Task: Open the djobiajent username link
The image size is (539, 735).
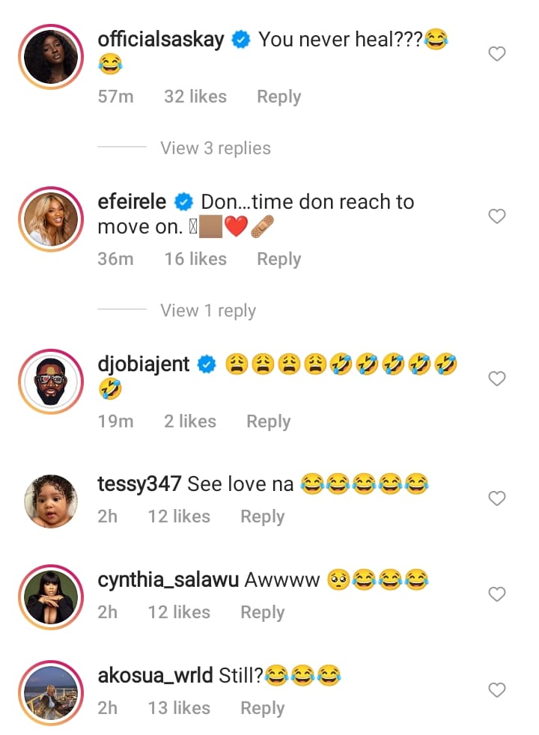Action: (x=147, y=365)
